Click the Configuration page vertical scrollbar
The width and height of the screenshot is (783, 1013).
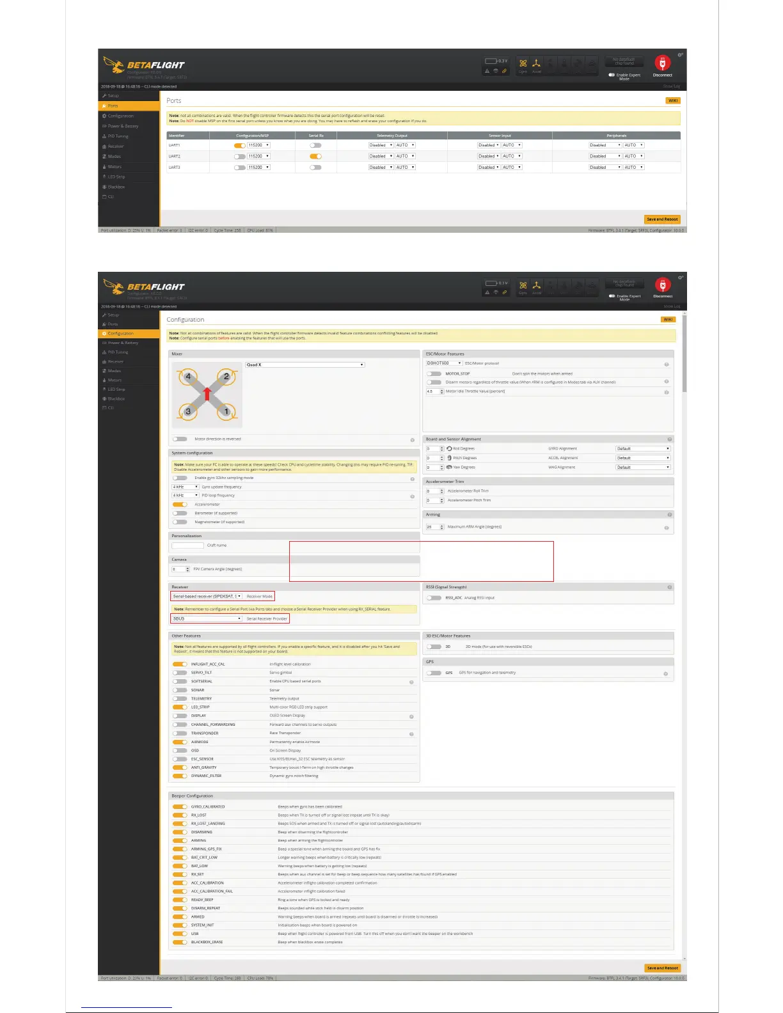pyautogui.click(x=684, y=354)
